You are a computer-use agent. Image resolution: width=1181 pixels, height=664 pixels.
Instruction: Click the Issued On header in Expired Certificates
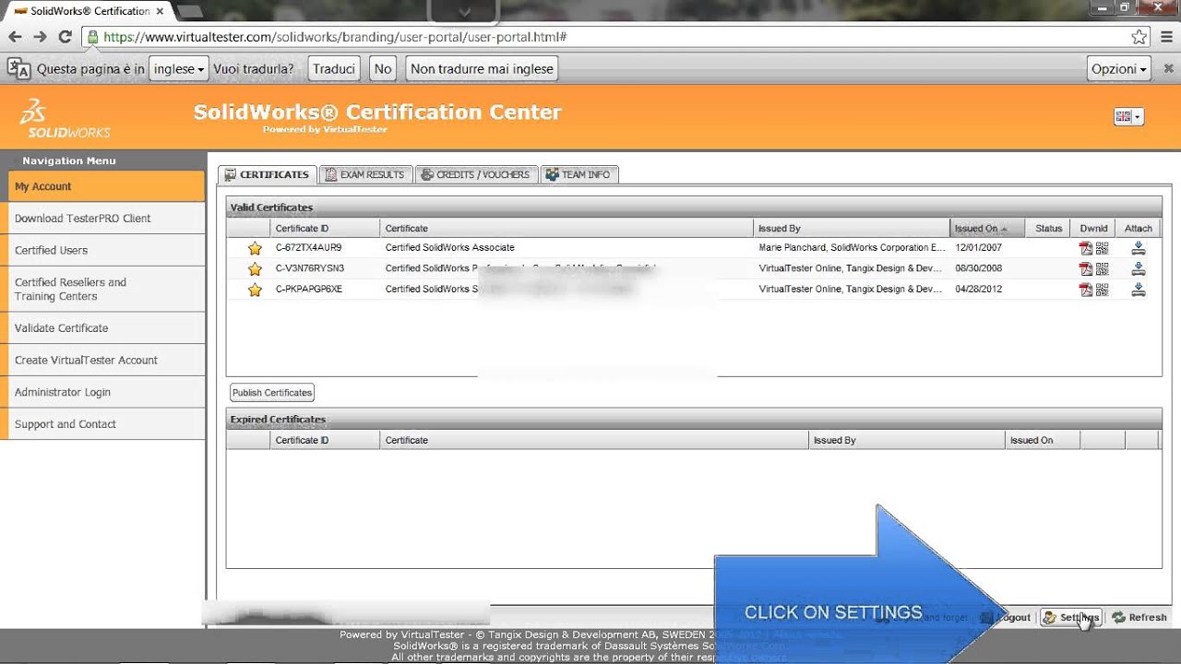pos(1042,440)
